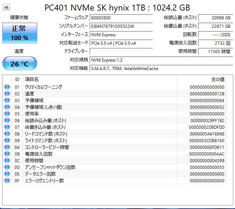Click the ID cell 0B
This screenshot has height=209, width=235.
point(17,154)
